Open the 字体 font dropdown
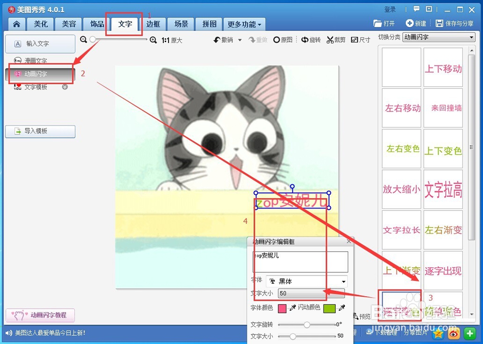483x344 pixels. tap(307, 281)
